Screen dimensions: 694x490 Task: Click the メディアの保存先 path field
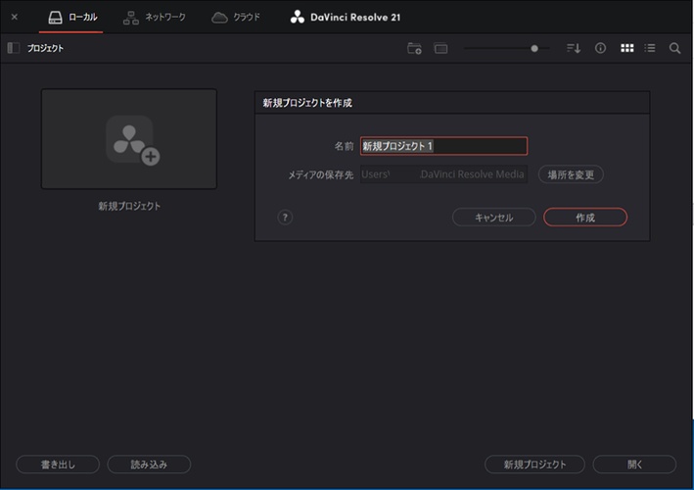[x=443, y=174]
